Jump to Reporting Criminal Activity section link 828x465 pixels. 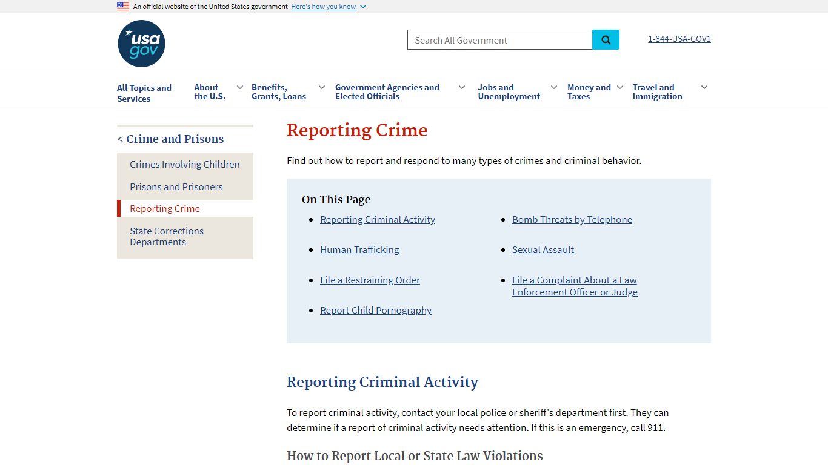pyautogui.click(x=378, y=219)
